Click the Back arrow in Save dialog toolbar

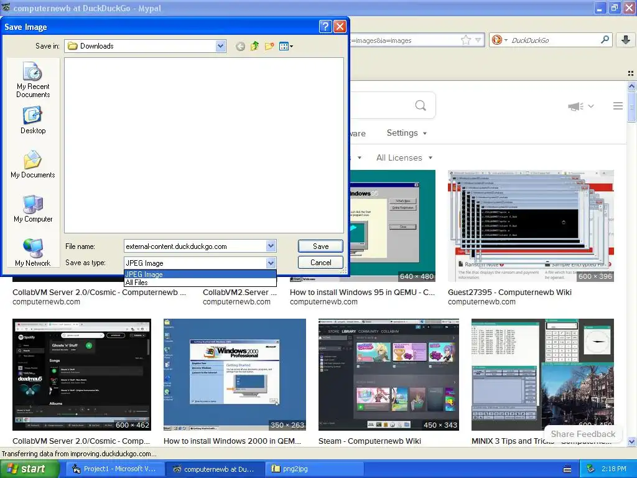241,46
